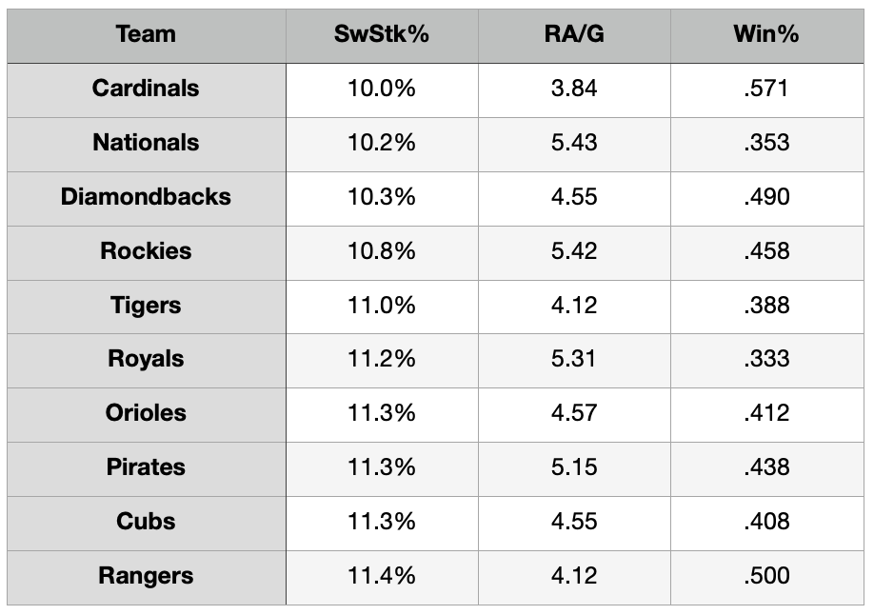Select the Rockies team cell
The width and height of the screenshot is (874, 615).
(146, 251)
